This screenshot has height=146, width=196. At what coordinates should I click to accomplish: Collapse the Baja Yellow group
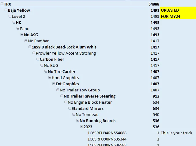tap(6, 10)
